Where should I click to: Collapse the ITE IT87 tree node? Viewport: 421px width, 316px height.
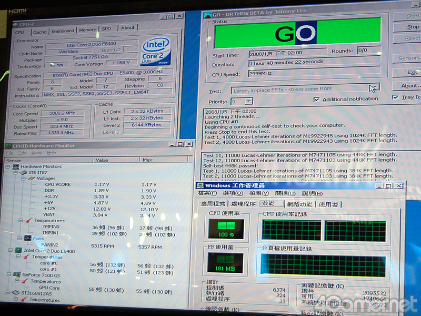(x=16, y=173)
